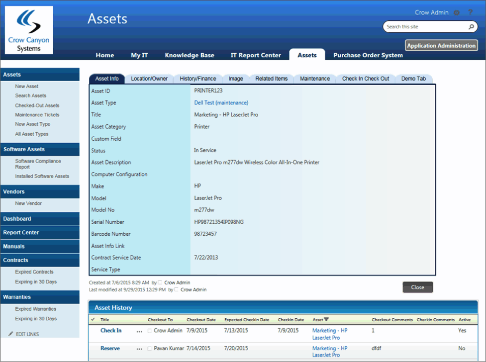Open Warranties Expiring in 30 Days
Viewport: 486px width, 362px height.
36,319
